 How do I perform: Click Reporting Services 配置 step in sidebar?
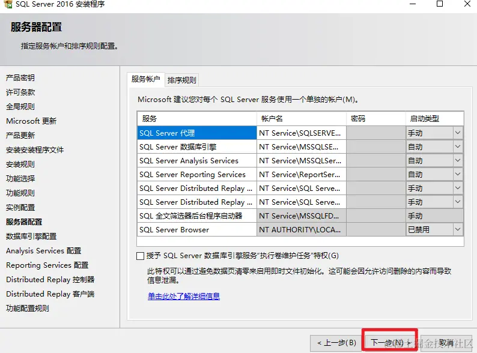(x=47, y=265)
